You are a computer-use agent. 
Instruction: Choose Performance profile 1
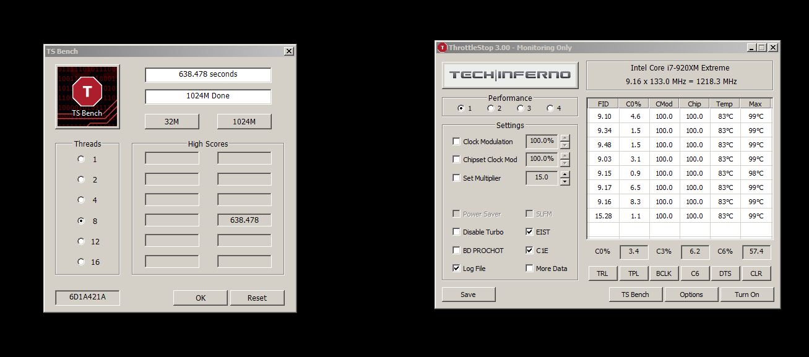click(461, 108)
